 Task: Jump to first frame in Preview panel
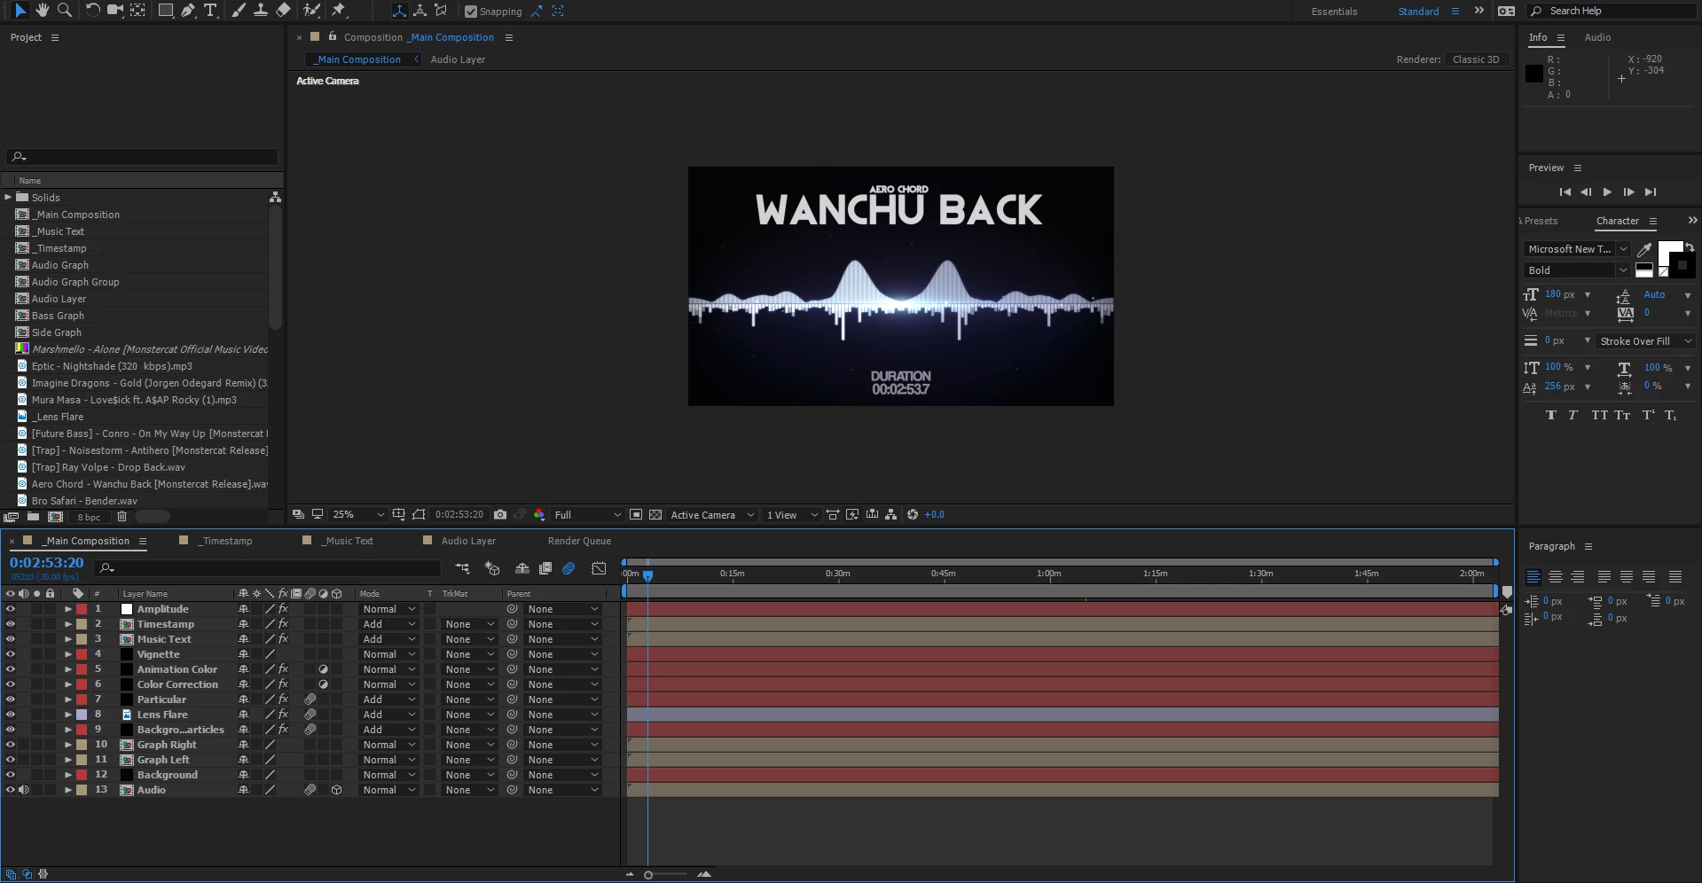click(1565, 191)
